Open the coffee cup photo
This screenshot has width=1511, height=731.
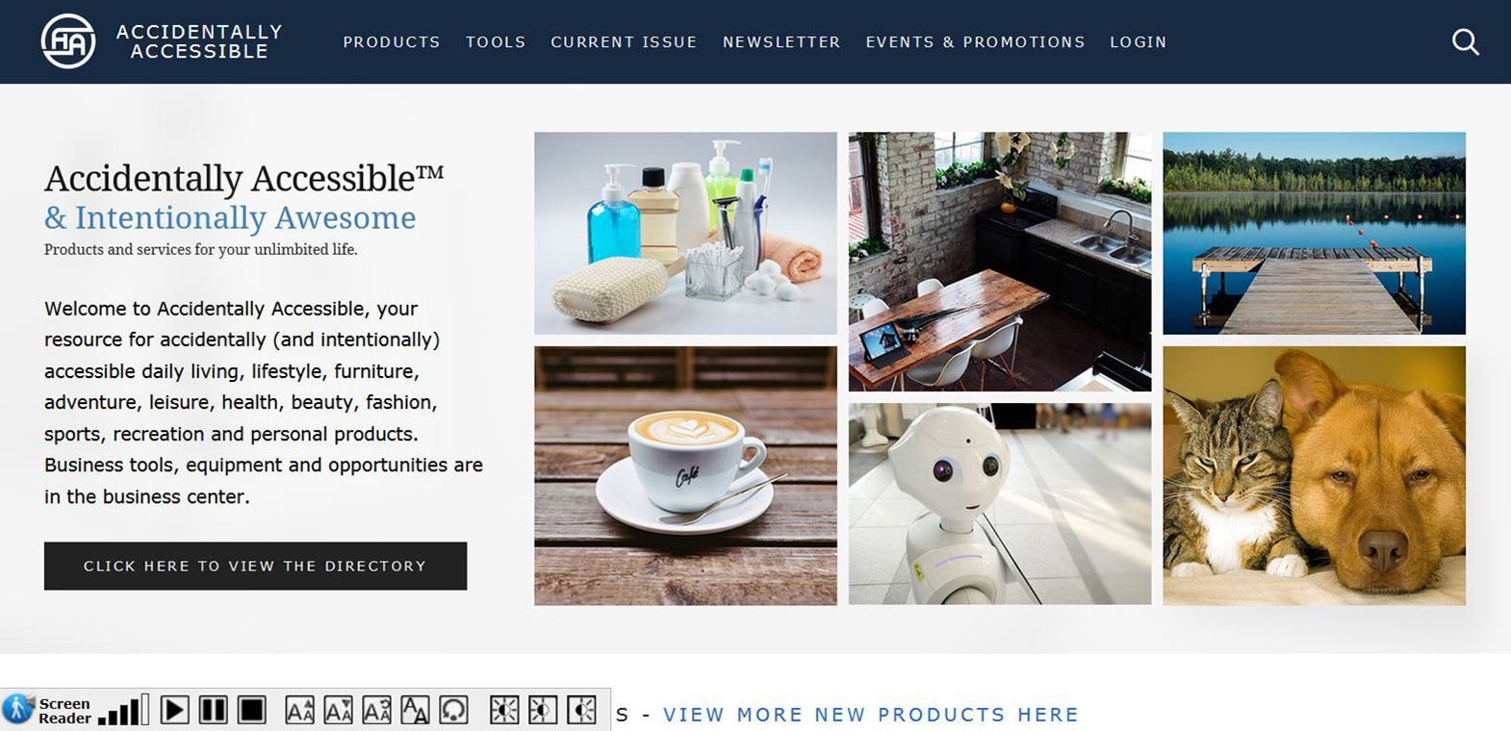pyautogui.click(x=685, y=475)
